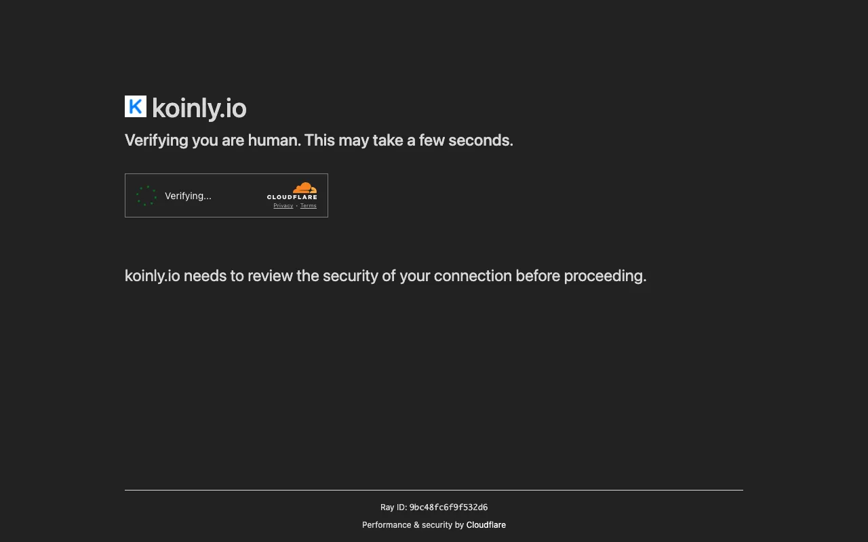Click the koinly.io site heading
Viewport: 868px width, 542px height.
tap(199, 108)
